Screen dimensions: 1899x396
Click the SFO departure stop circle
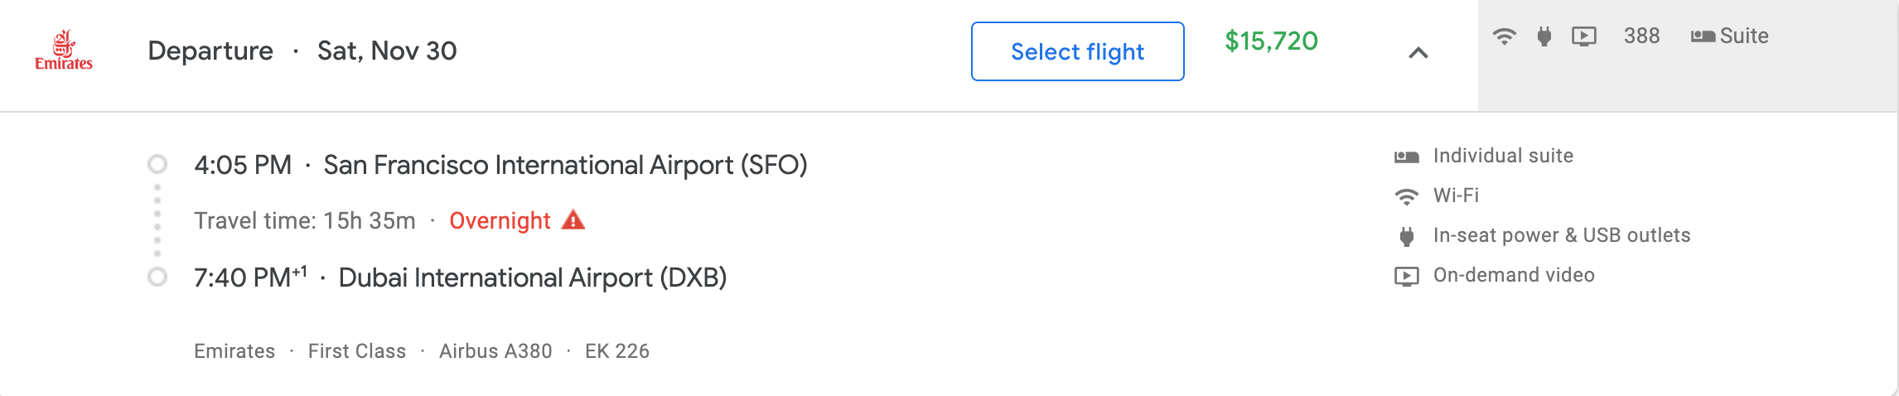(157, 164)
